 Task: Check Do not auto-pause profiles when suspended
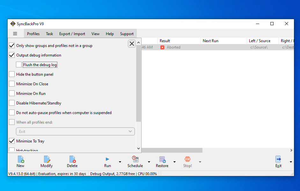[x=12, y=113]
